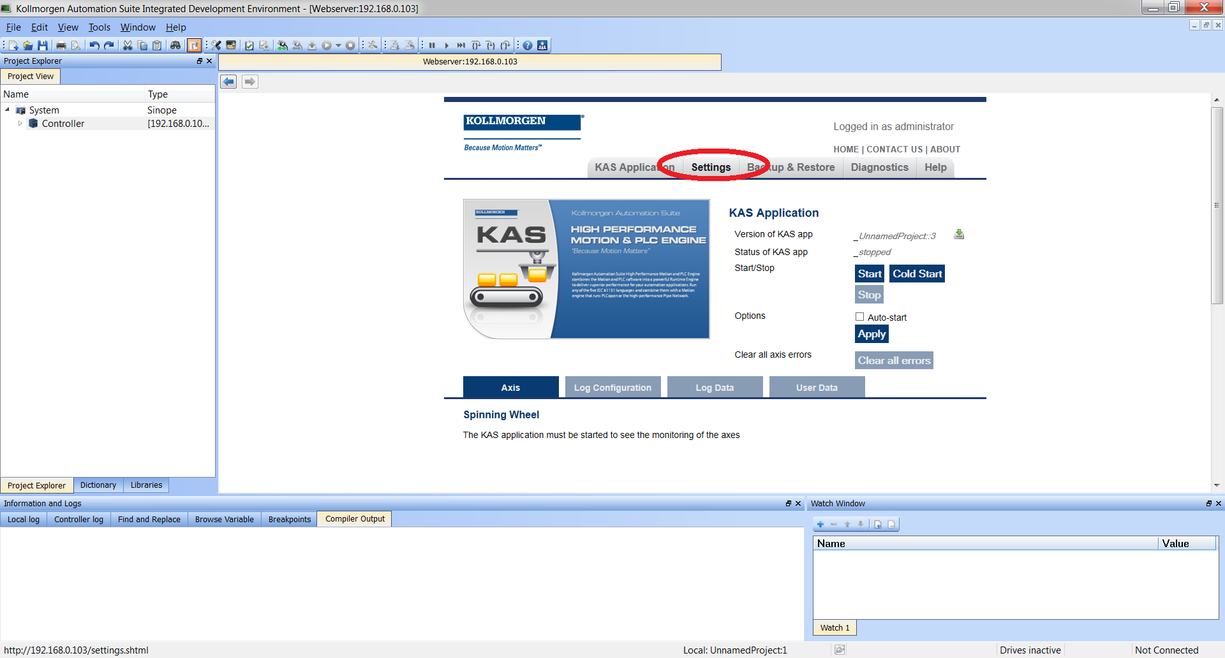Expand the Controller tree node
Image resolution: width=1225 pixels, height=658 pixels.
(x=20, y=123)
